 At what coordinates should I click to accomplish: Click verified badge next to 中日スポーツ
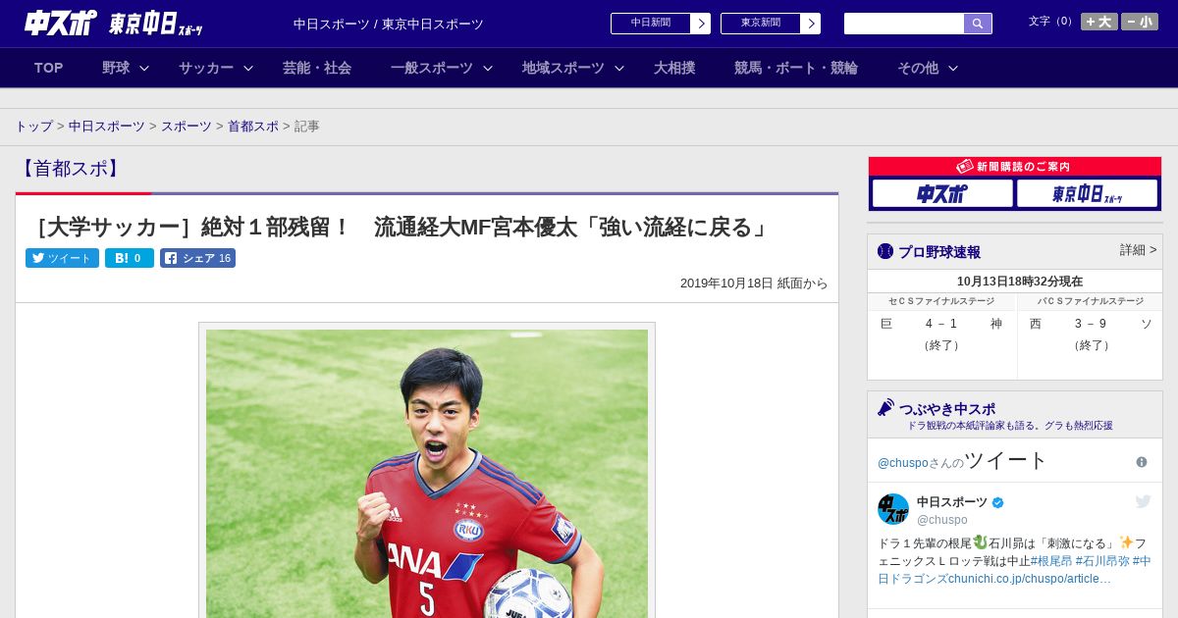pyautogui.click(x=998, y=502)
